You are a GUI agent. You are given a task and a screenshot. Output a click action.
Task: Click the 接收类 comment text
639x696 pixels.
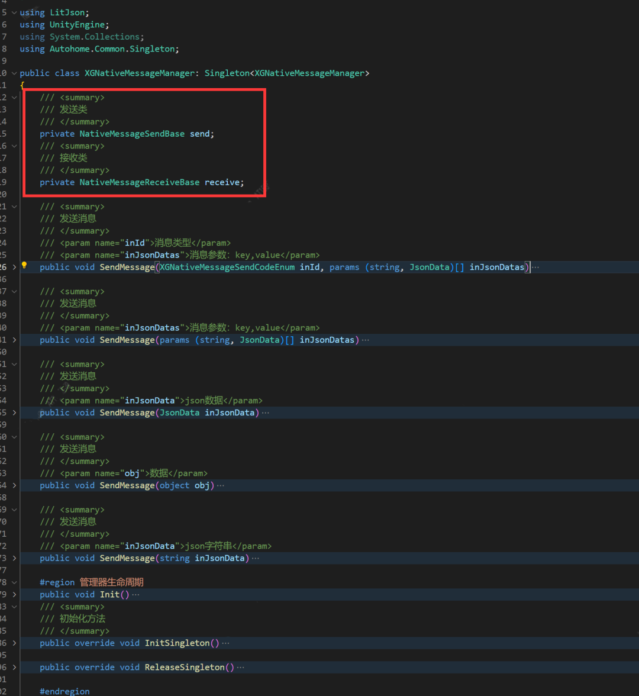coord(73,158)
